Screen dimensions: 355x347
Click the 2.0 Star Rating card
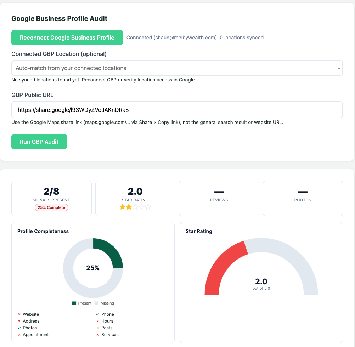coord(135,198)
